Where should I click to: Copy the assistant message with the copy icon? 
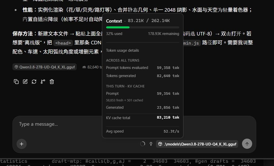point(16,82)
